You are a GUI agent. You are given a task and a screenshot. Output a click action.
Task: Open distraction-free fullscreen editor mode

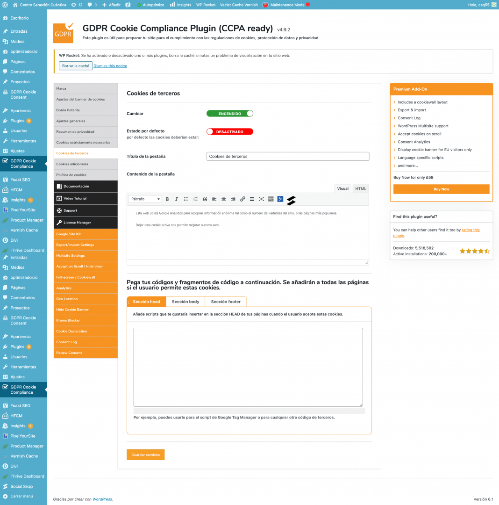coord(261,199)
